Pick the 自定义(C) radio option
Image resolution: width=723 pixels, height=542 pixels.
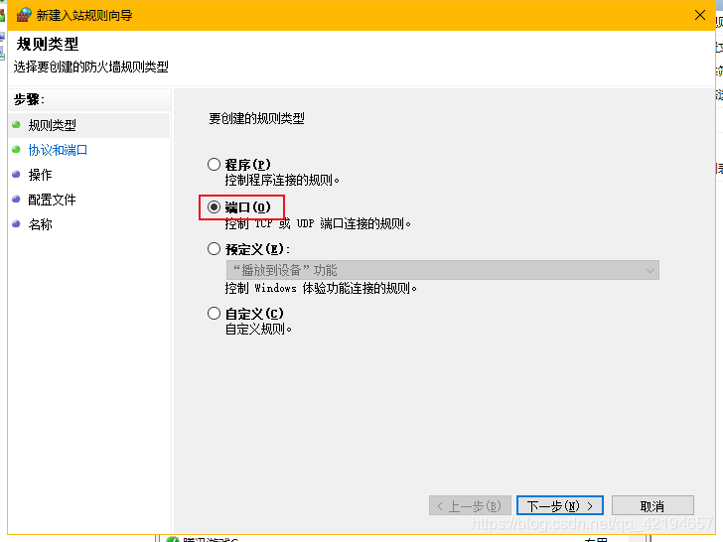point(214,314)
